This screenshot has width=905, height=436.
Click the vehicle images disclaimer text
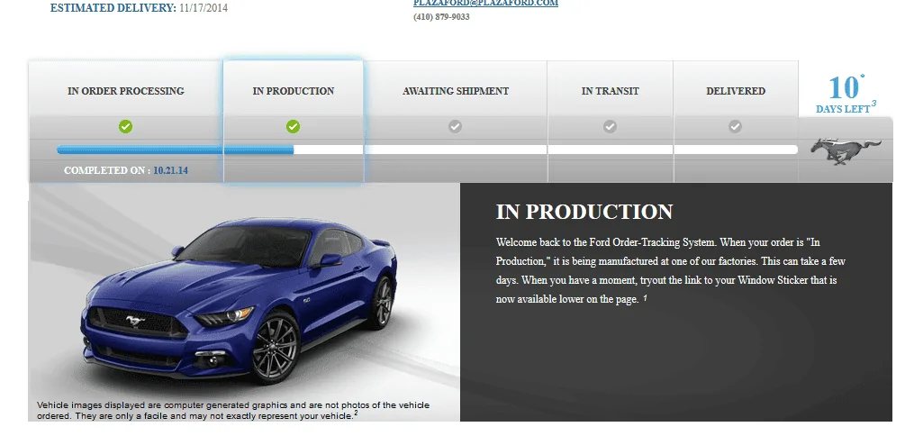pyautogui.click(x=233, y=411)
